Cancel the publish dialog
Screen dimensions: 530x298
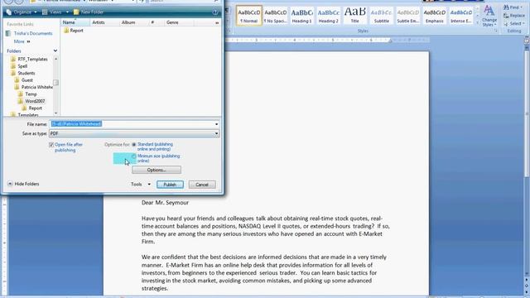point(202,185)
